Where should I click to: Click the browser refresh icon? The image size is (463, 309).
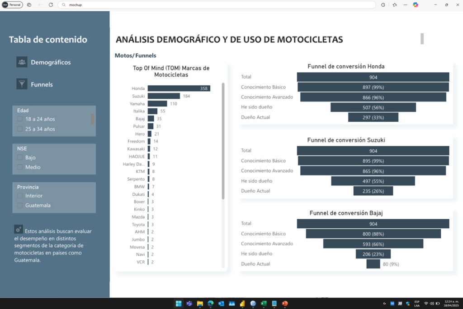51,5
